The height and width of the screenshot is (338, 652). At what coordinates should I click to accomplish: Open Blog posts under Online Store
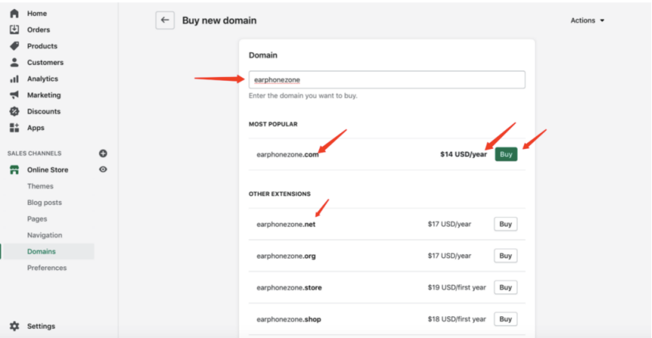(44, 203)
